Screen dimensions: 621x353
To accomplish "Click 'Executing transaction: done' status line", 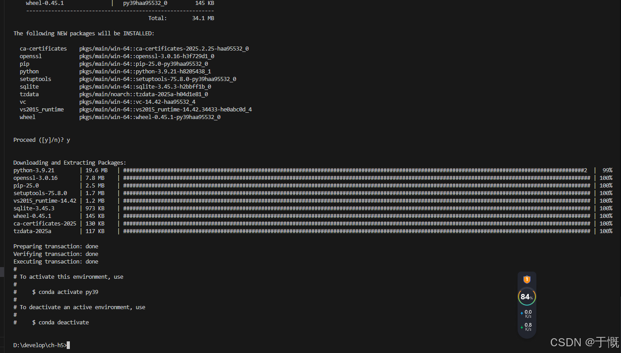I will [56, 262].
